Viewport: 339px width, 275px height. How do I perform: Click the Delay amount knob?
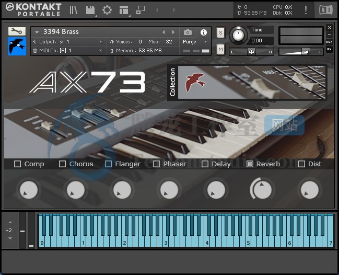click(x=216, y=190)
